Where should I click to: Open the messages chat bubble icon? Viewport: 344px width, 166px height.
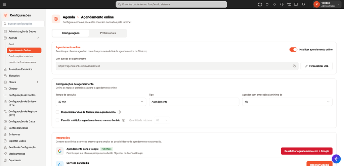click(296, 4)
